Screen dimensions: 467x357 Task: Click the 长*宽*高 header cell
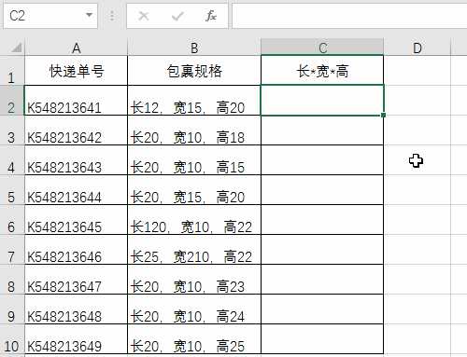(322, 71)
